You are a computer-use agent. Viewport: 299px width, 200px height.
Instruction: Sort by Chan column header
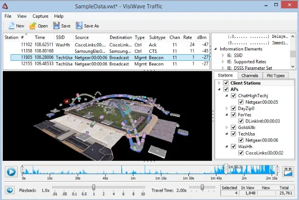pos(174,37)
